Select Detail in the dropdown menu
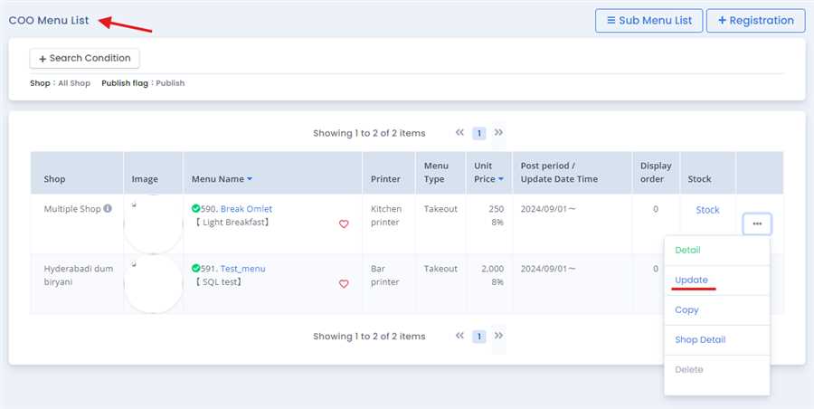This screenshot has height=409, width=814. coord(687,250)
